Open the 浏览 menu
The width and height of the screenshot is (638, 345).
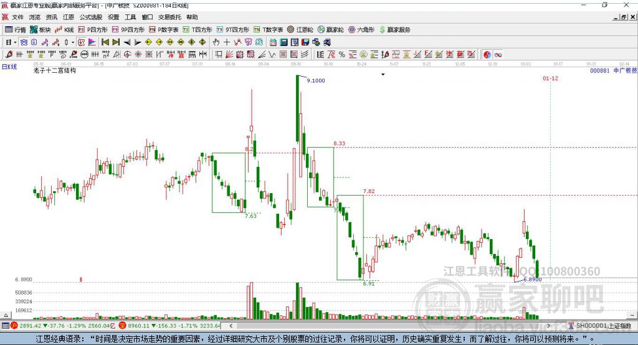(x=35, y=17)
